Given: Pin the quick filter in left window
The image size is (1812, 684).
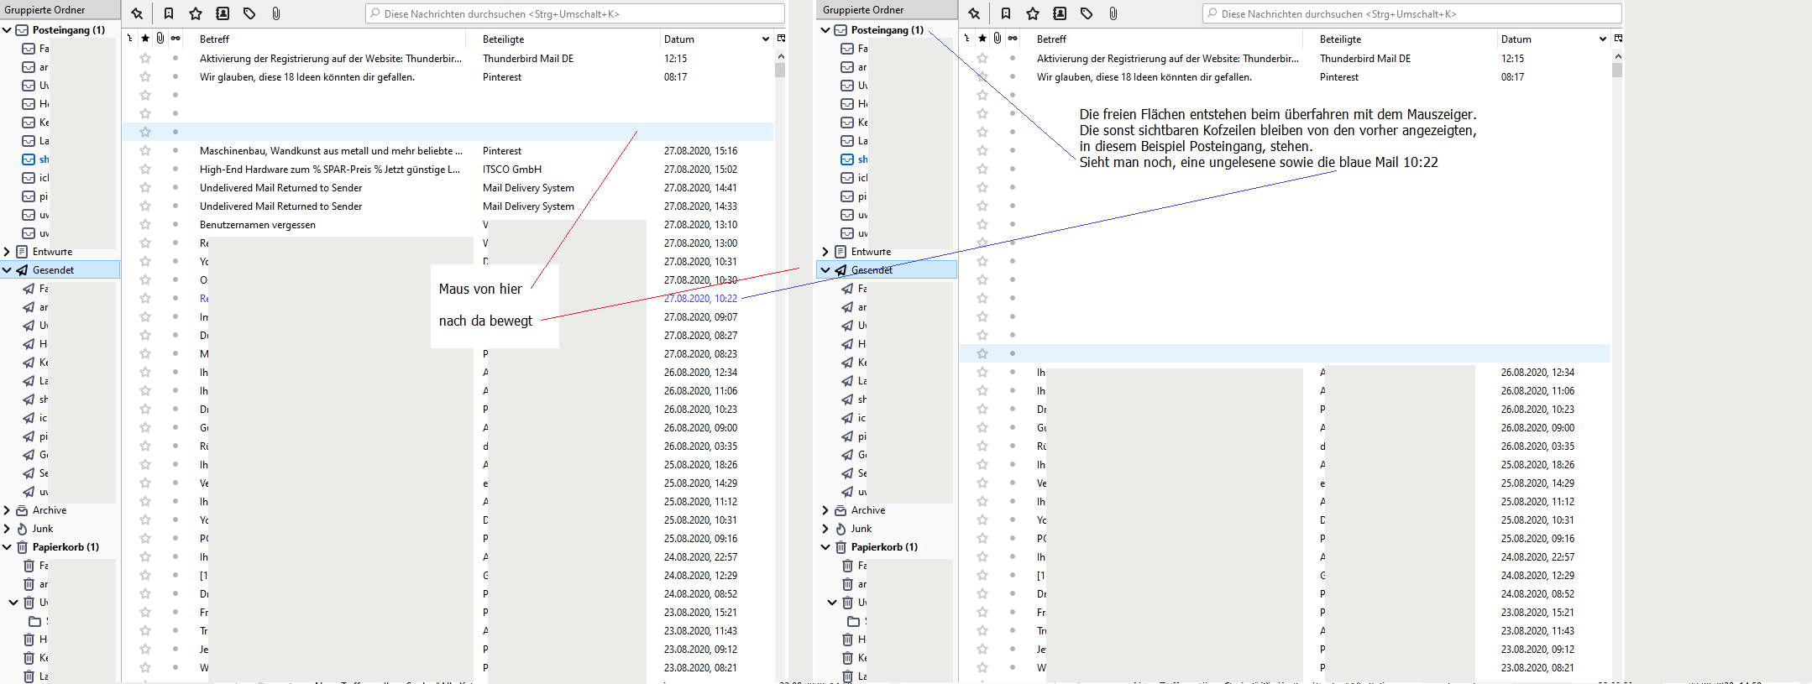Looking at the screenshot, I should [137, 13].
